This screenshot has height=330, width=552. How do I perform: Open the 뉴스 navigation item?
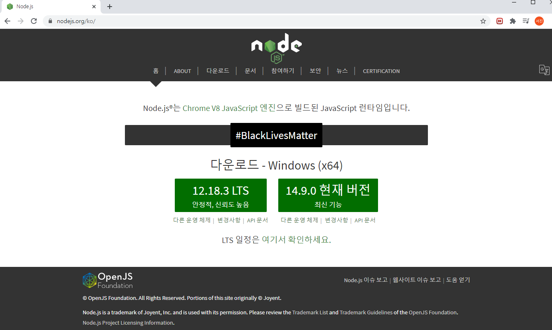coord(342,71)
